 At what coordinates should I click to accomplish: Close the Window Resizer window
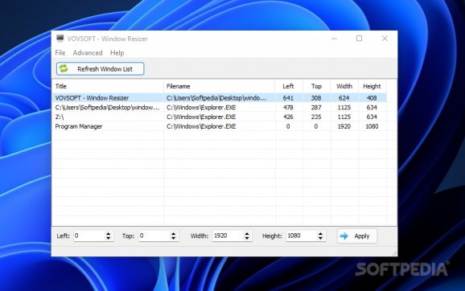click(x=385, y=39)
